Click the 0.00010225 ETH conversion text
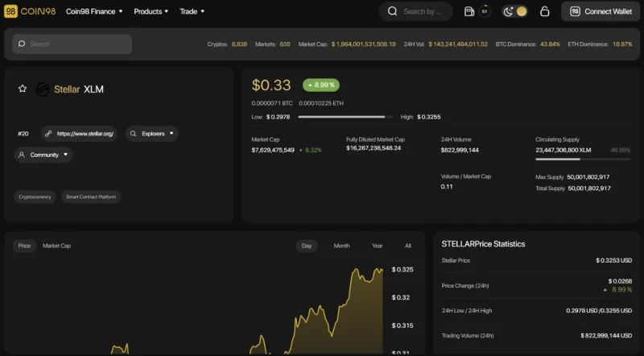Image resolution: width=644 pixels, height=356 pixels. point(320,103)
